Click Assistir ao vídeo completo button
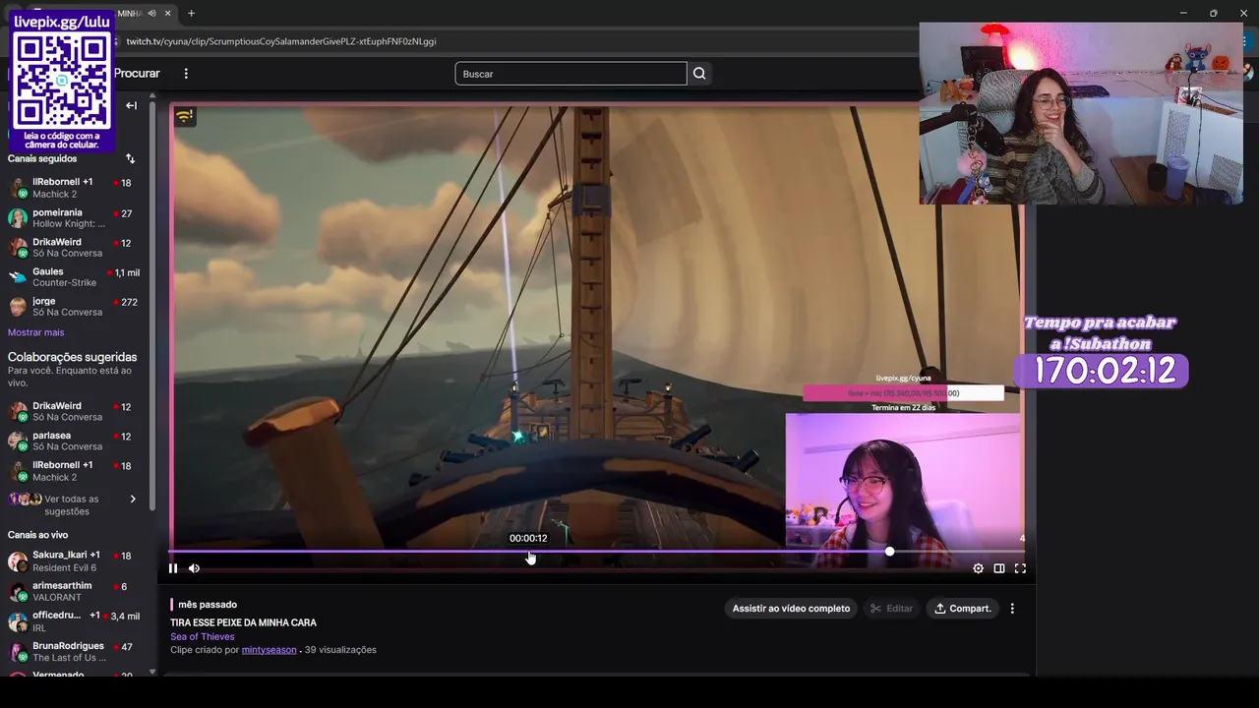Screen dimensions: 1259x708 tap(791, 609)
